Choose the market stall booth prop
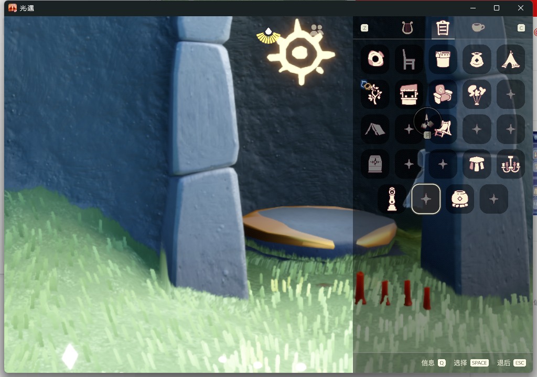This screenshot has width=537, height=377. tap(409, 94)
